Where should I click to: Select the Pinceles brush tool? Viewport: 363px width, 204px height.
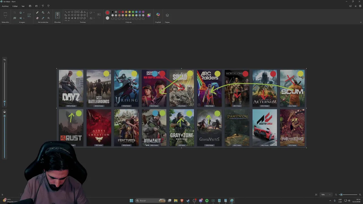pyautogui.click(x=58, y=14)
